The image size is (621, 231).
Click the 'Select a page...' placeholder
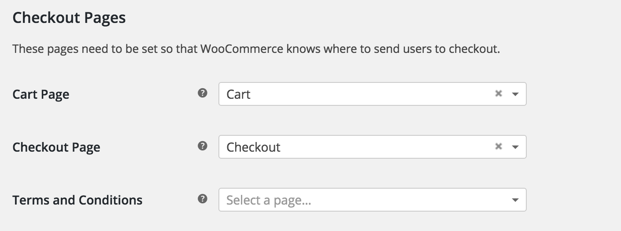(x=269, y=201)
